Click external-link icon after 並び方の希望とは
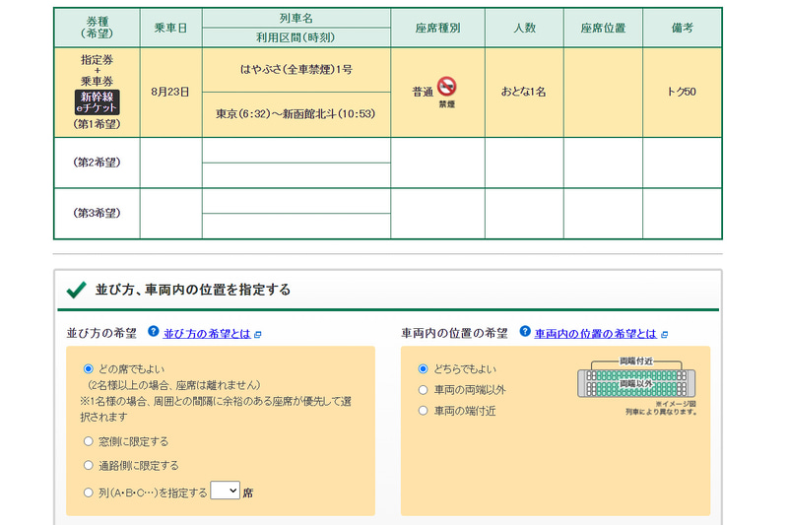 click(x=258, y=335)
